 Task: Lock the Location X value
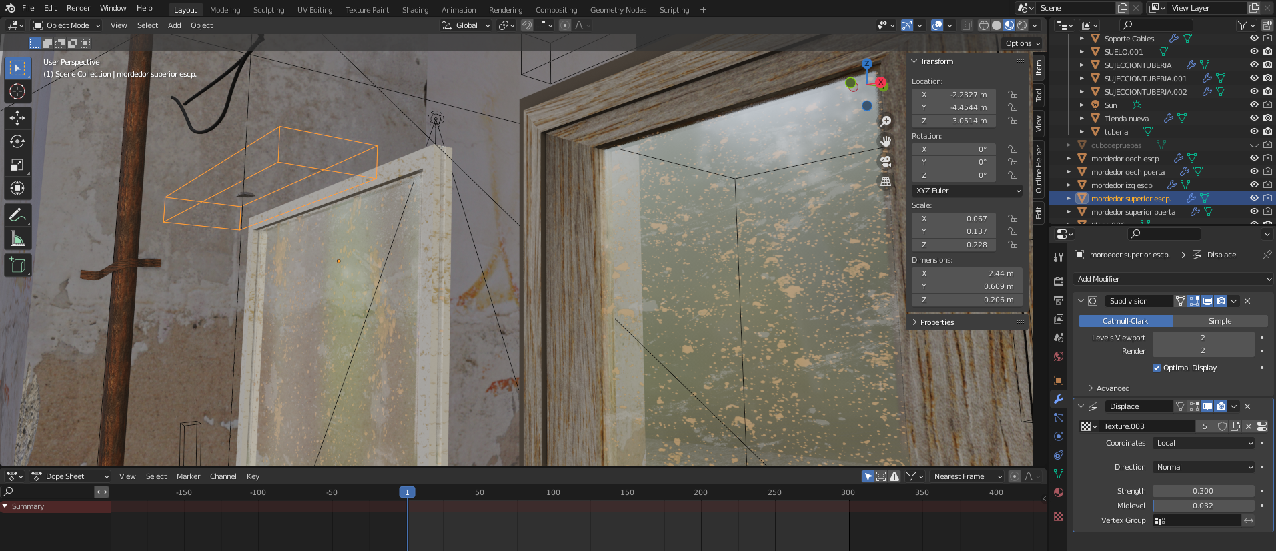pos(1013,95)
